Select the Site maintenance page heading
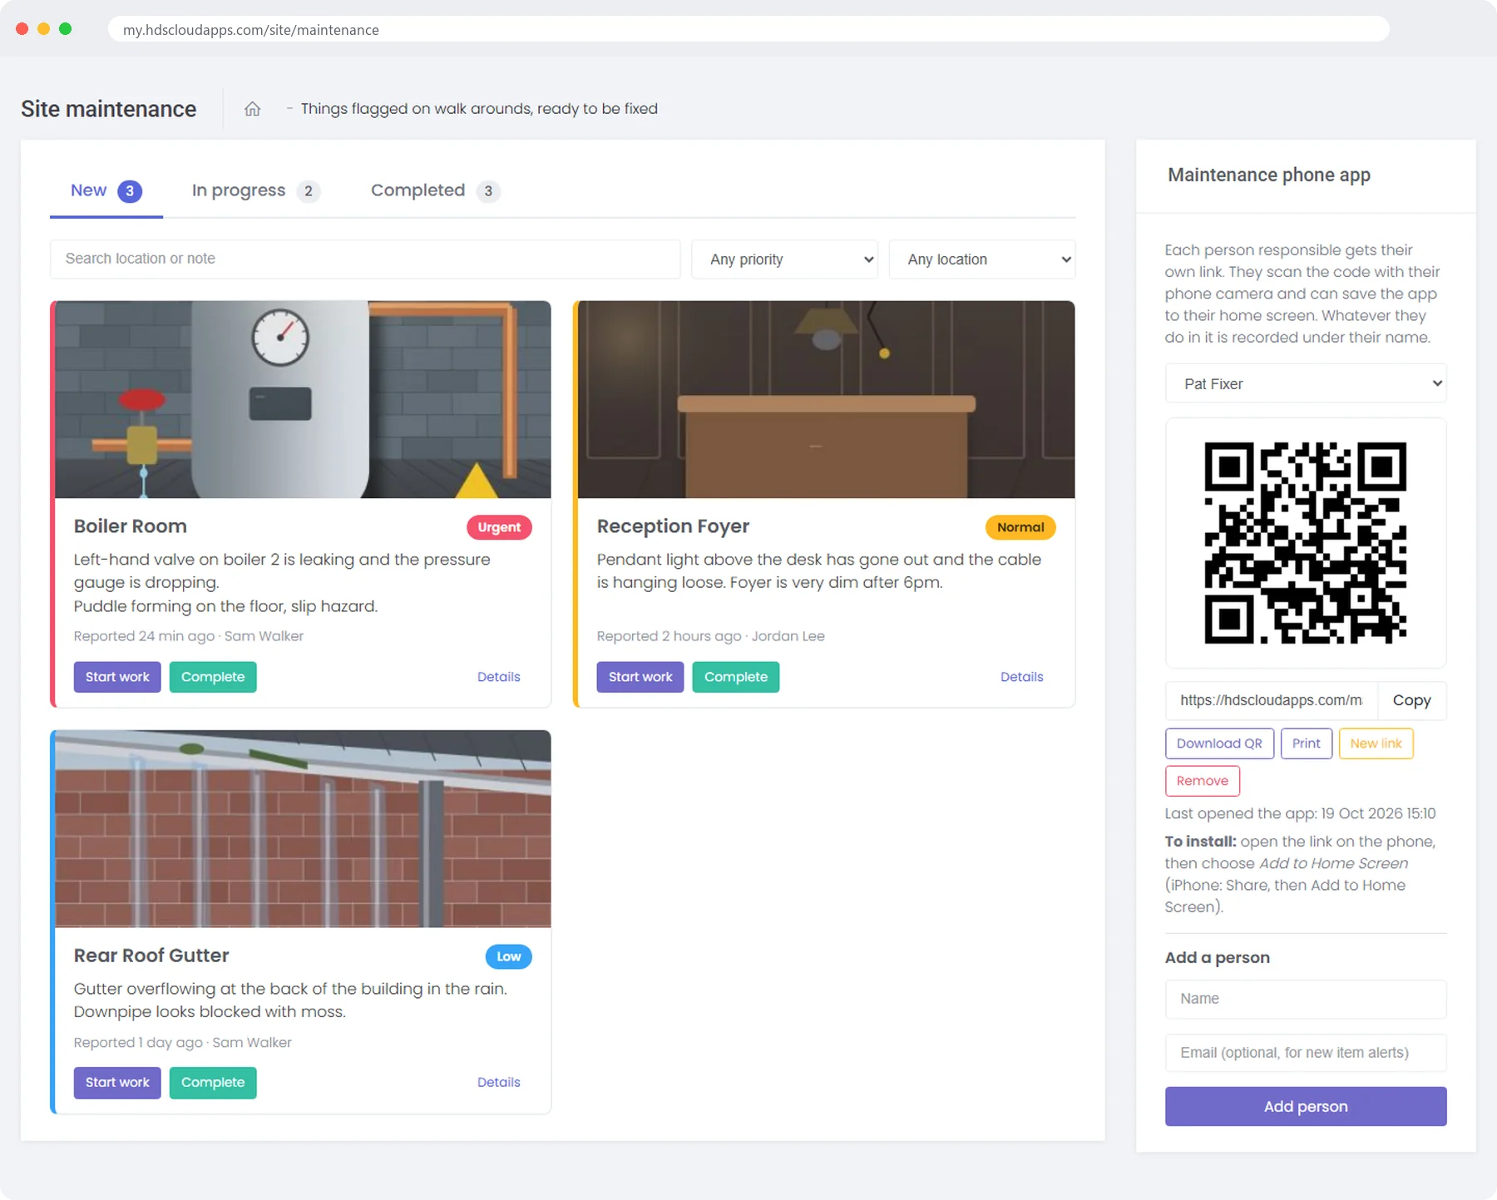 [x=109, y=109]
